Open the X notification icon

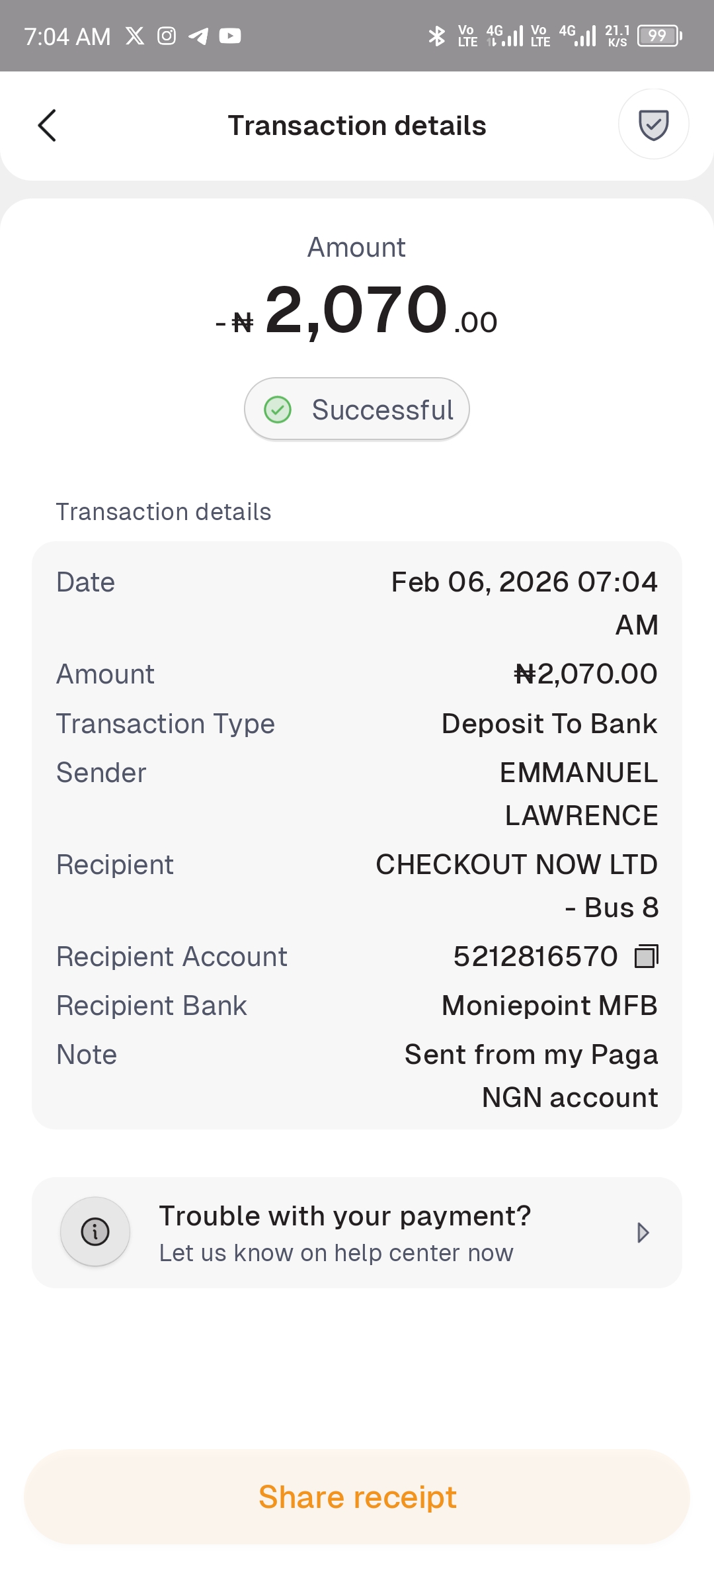[135, 36]
